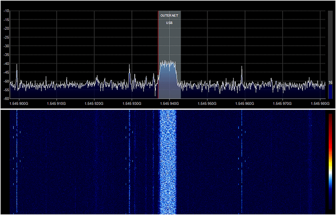Select the 1.545 930G frequency tick label
Screen dimensions: 336x215
coord(132,103)
